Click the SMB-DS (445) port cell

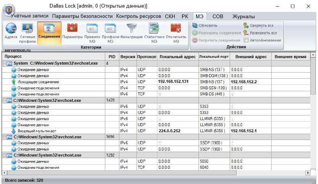click(214, 94)
